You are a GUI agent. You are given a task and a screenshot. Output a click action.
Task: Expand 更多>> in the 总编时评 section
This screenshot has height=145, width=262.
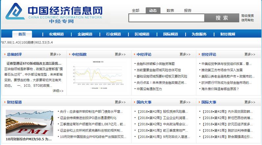[x=55, y=54]
